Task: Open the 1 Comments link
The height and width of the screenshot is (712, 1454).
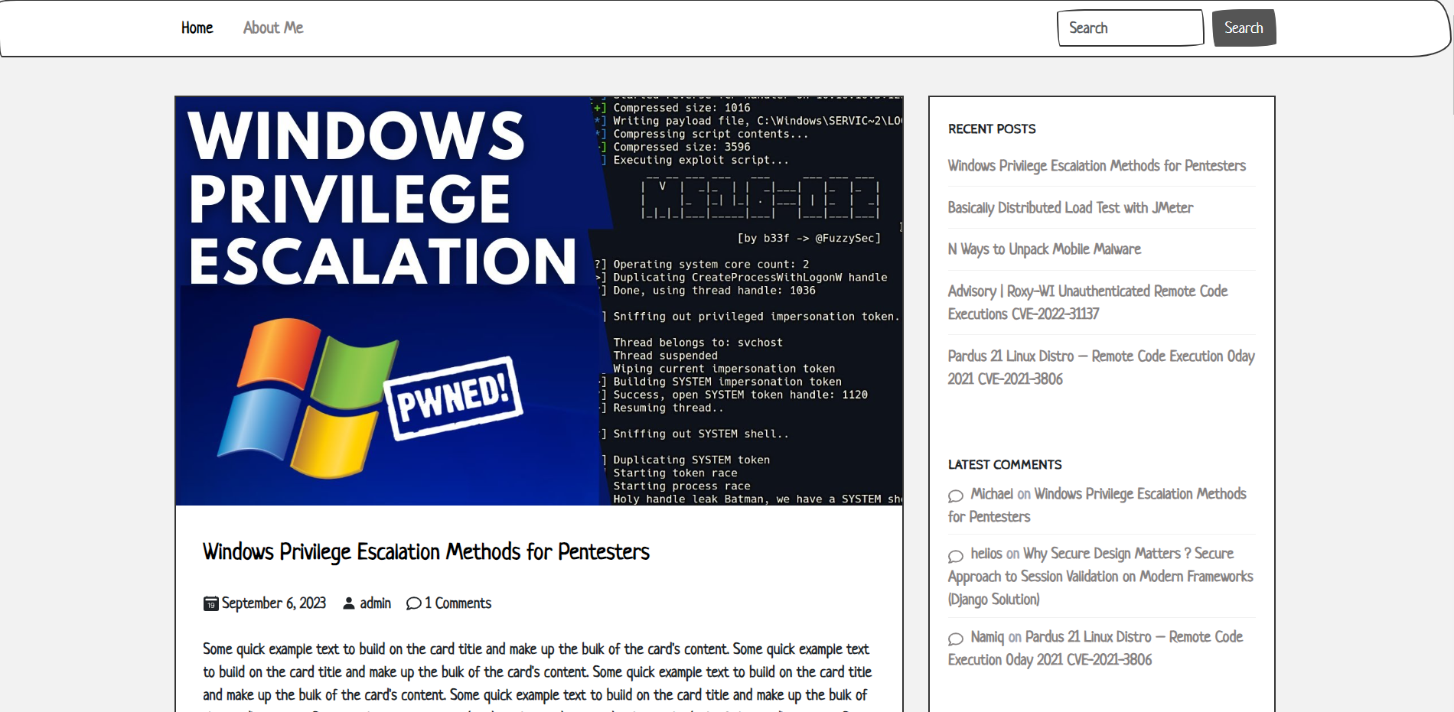Action: tap(458, 603)
